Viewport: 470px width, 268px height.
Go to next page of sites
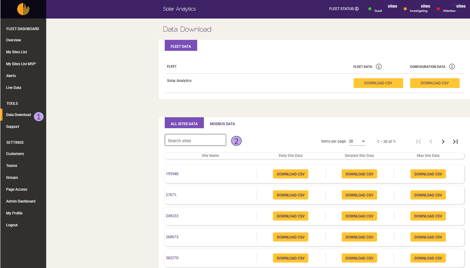[x=443, y=142]
